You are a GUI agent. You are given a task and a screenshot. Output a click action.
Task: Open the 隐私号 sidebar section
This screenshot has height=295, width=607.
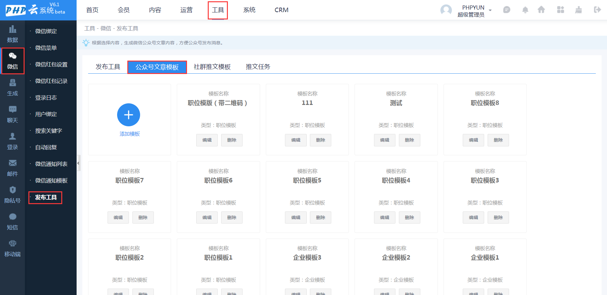pos(12,195)
